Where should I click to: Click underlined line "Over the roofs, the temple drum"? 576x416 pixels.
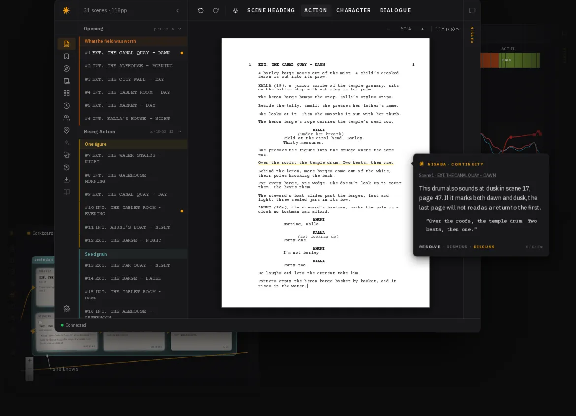point(326,162)
